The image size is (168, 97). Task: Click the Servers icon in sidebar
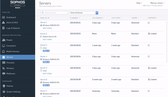(x=4, y=57)
